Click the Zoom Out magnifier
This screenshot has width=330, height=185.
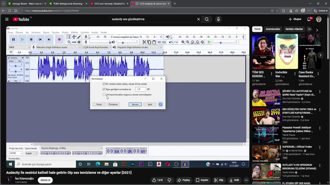click(x=188, y=42)
